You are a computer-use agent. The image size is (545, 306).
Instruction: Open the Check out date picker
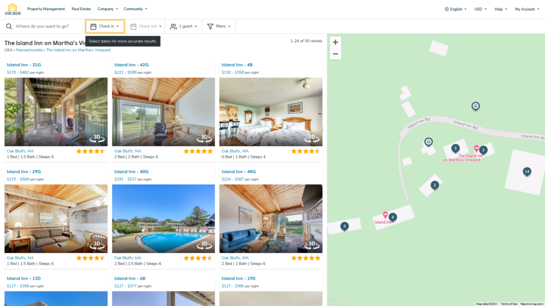[146, 27]
